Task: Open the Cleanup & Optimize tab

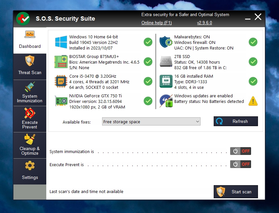Action: [30, 145]
